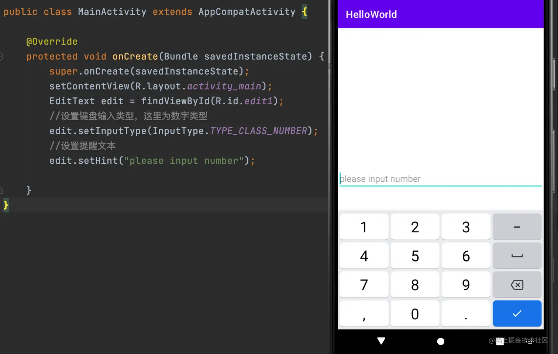Screen dimensions: 558x354
Task: Click the setHint method call
Action: point(98,161)
